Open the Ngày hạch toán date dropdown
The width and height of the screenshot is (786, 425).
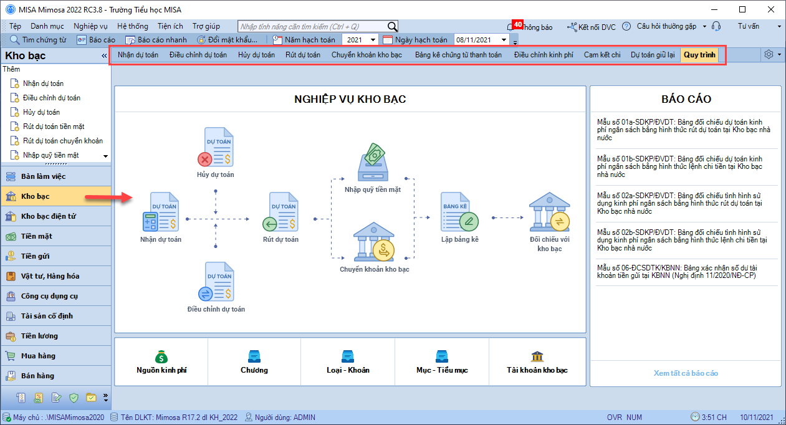coord(504,40)
